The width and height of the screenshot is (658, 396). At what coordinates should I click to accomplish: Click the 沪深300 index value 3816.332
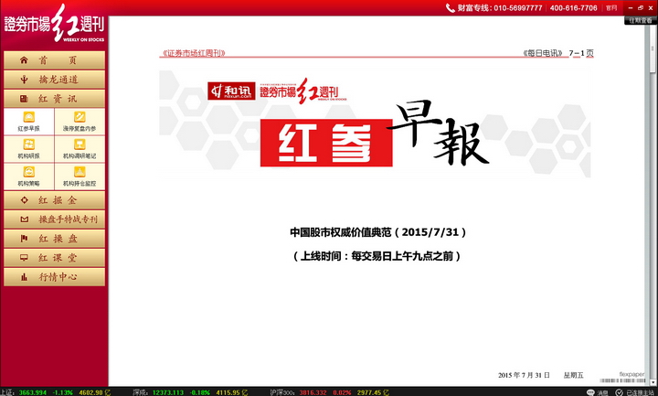313,392
